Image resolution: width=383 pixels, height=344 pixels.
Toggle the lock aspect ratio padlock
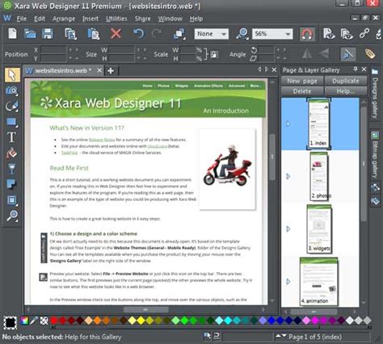pyautogui.click(x=214, y=54)
